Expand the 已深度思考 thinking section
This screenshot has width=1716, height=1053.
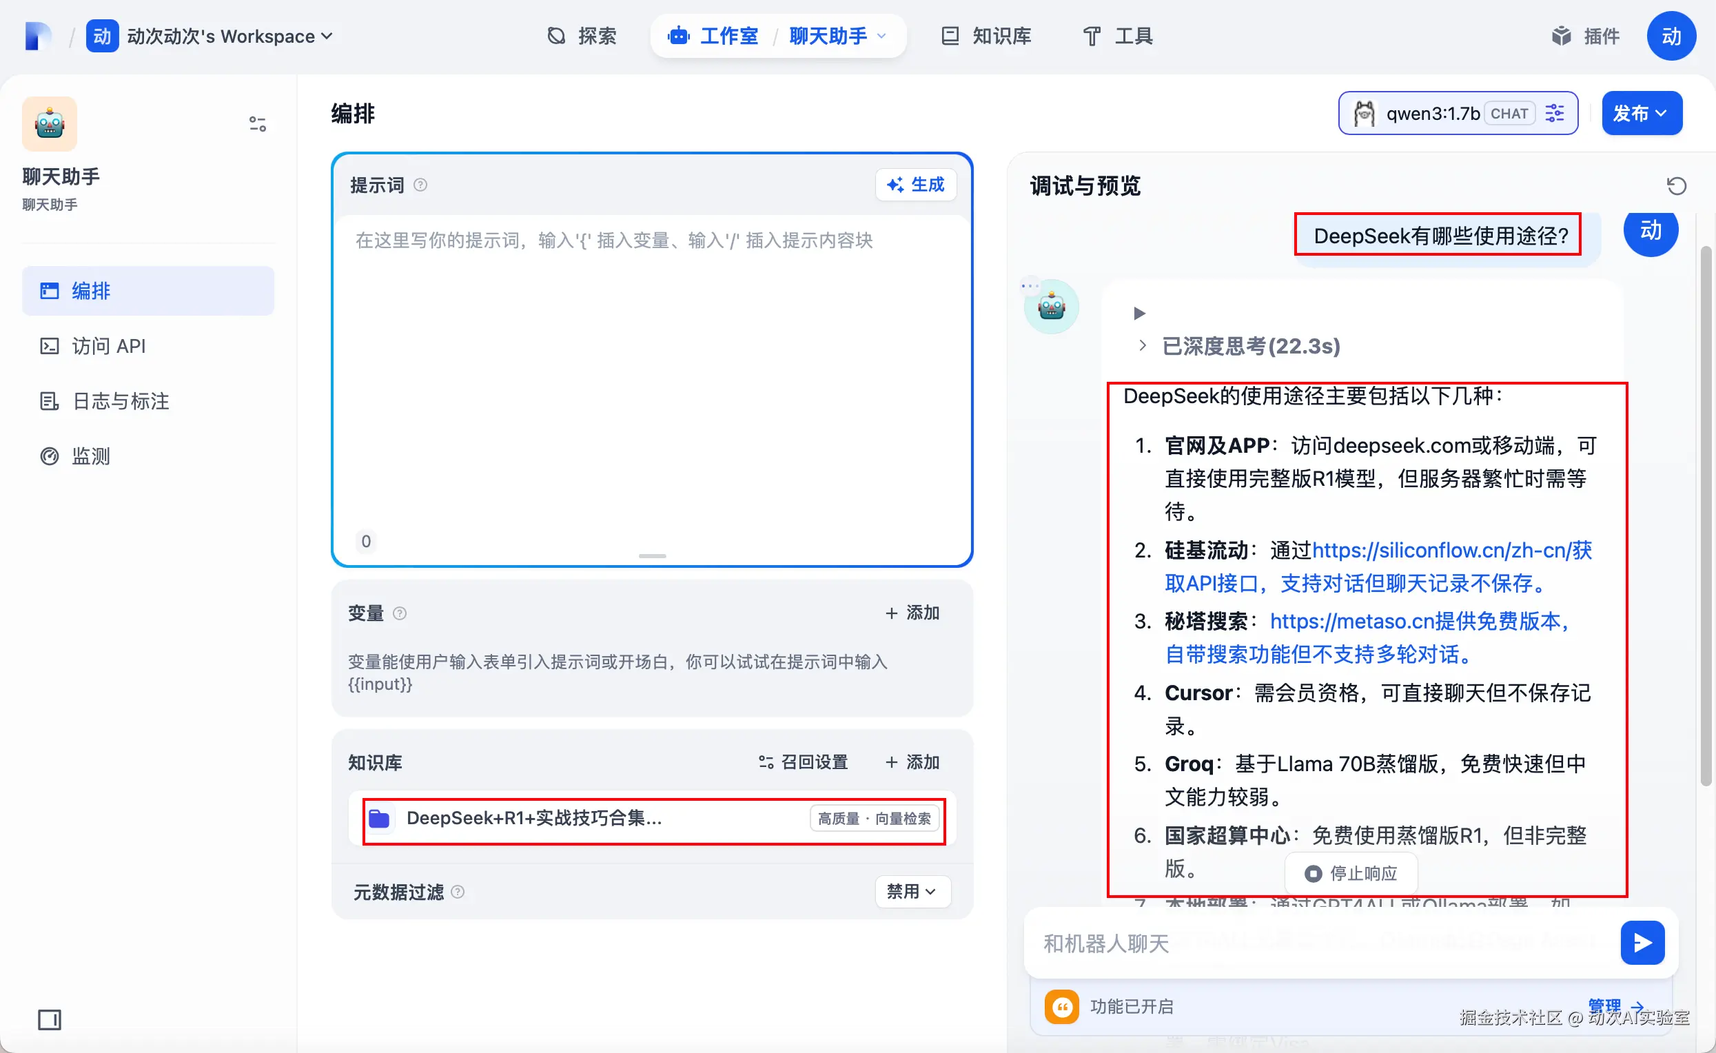(1251, 346)
